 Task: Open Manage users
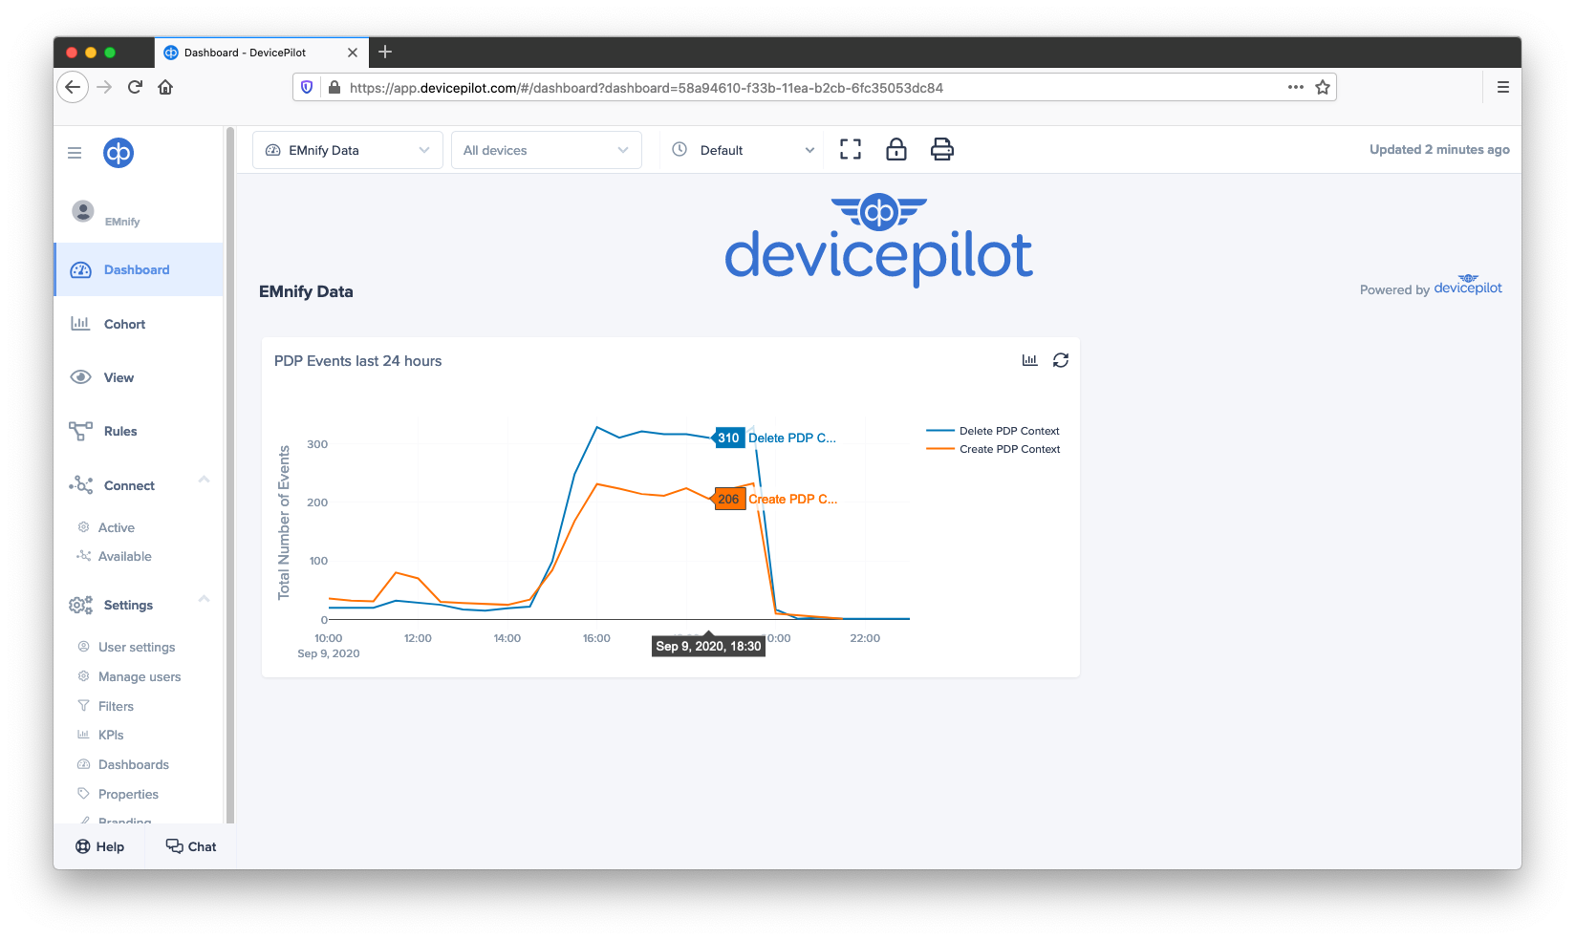pyautogui.click(x=140, y=676)
